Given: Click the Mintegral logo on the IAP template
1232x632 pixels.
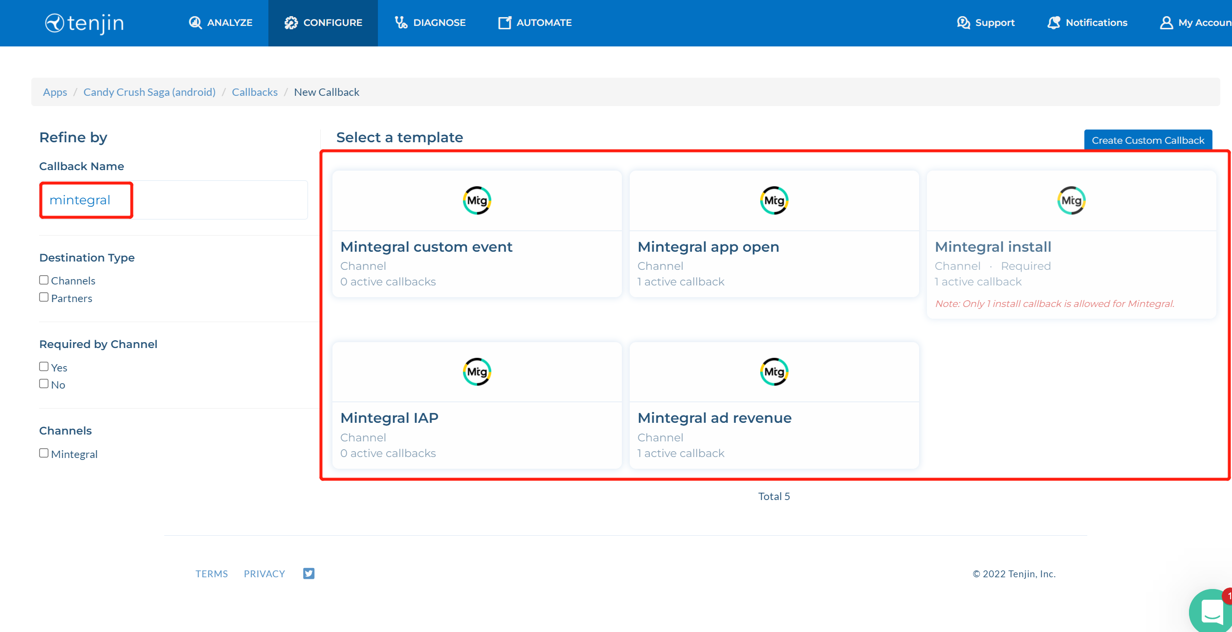Looking at the screenshot, I should click(477, 371).
